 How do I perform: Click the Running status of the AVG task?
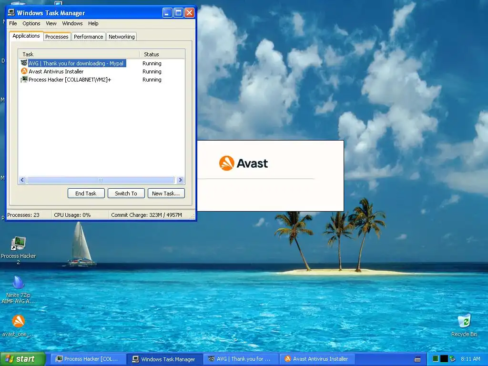coord(152,63)
